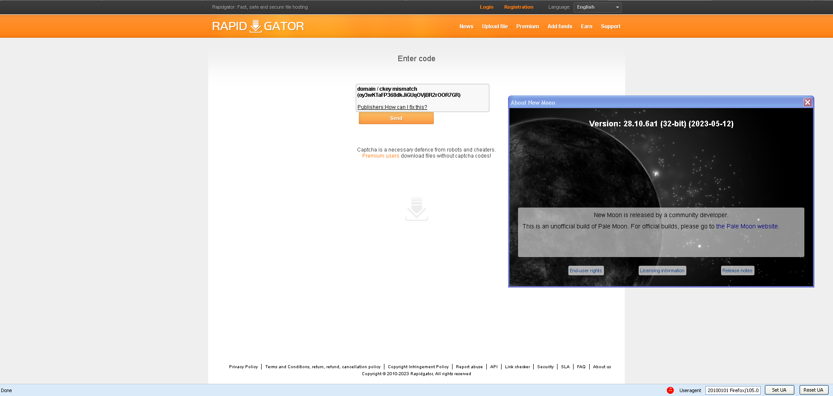
Task: Click the Registration link
Action: 518,7
